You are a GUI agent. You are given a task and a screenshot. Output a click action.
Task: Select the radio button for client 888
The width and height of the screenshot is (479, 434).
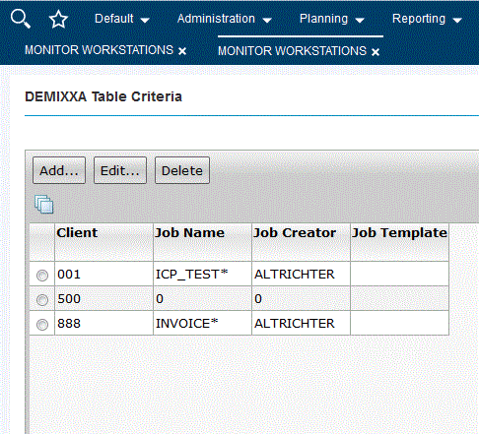point(42,324)
